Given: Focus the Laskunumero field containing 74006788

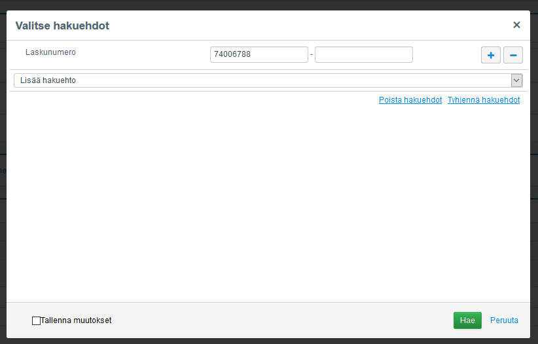Looking at the screenshot, I should coord(259,54).
